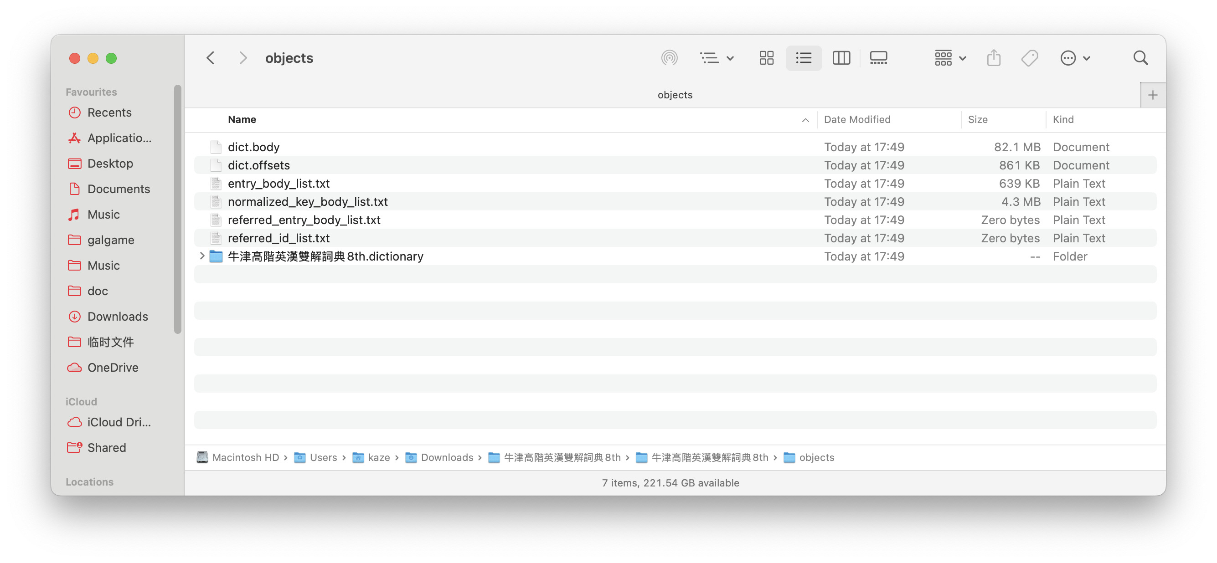Expand the 牛津高階英漢雙解詞典 8th.dictionary folder
The image size is (1217, 563).
point(202,256)
